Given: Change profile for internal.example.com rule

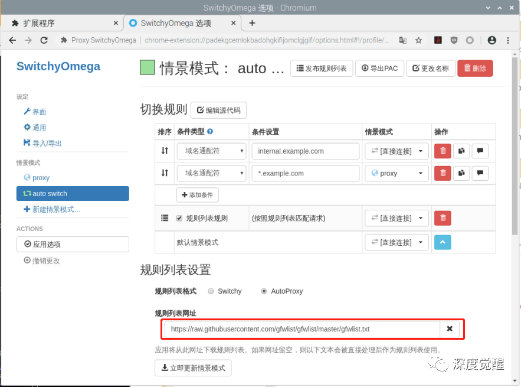Looking at the screenshot, I should 397,151.
